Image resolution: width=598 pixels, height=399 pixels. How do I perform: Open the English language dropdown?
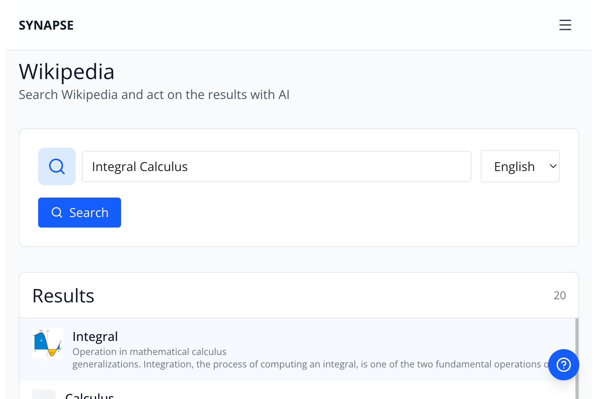pyautogui.click(x=520, y=166)
